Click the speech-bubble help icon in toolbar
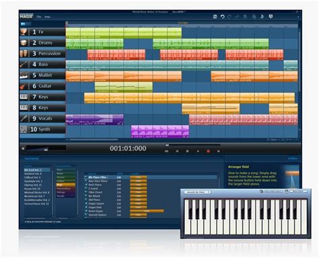Viewport: 319px width, 258px height. coord(271,17)
